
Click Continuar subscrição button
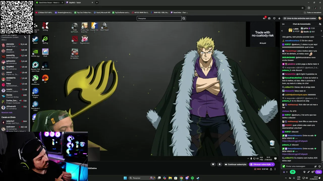235,164
